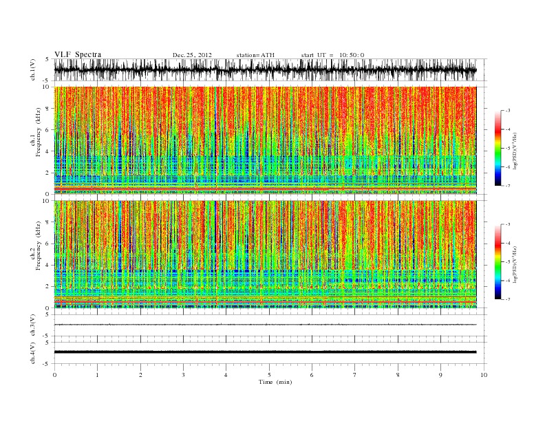
Task: Select the ch.2 "Frequency (kHz)" axis label
Action: tap(39, 246)
